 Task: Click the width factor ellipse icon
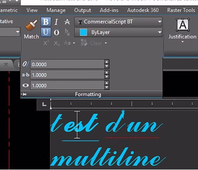point(25,85)
